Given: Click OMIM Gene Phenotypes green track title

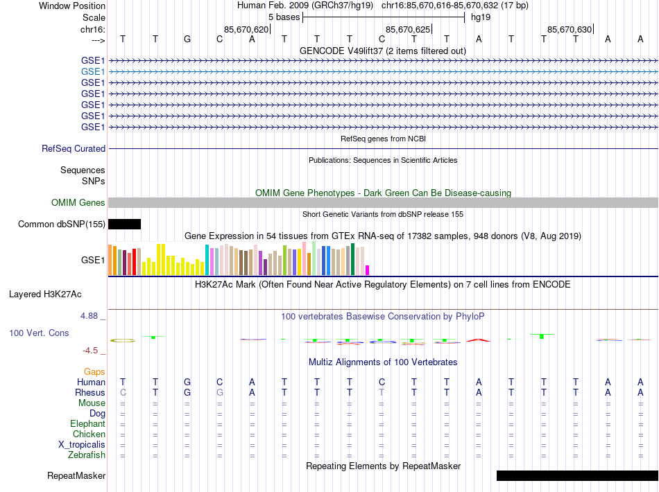Looking at the screenshot, I should pyautogui.click(x=384, y=193).
